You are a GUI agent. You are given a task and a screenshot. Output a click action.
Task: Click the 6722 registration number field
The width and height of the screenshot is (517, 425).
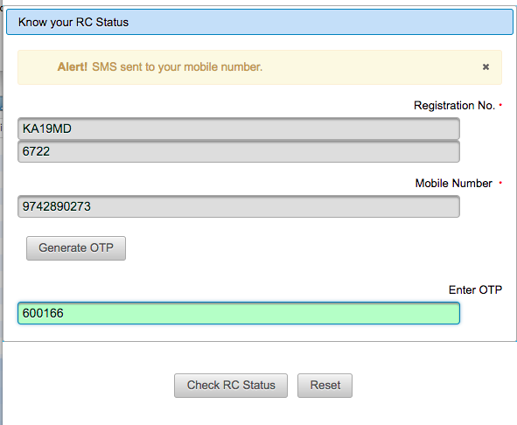click(x=239, y=151)
